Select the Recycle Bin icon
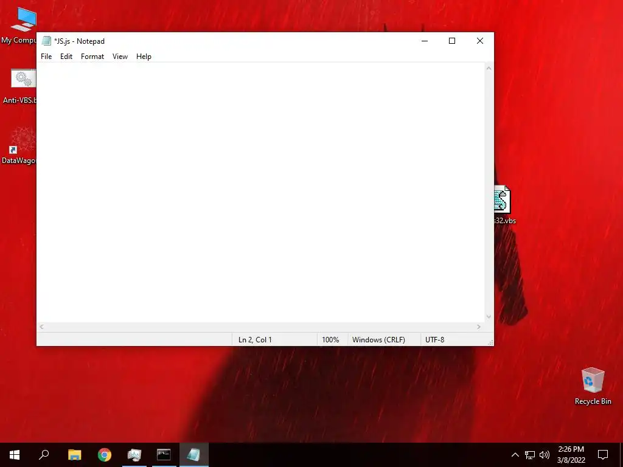This screenshot has width=623, height=467. 593,386
